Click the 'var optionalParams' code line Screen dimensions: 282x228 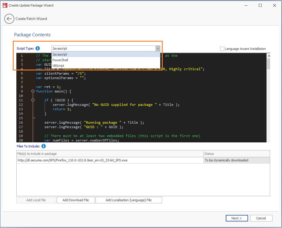[61, 78]
